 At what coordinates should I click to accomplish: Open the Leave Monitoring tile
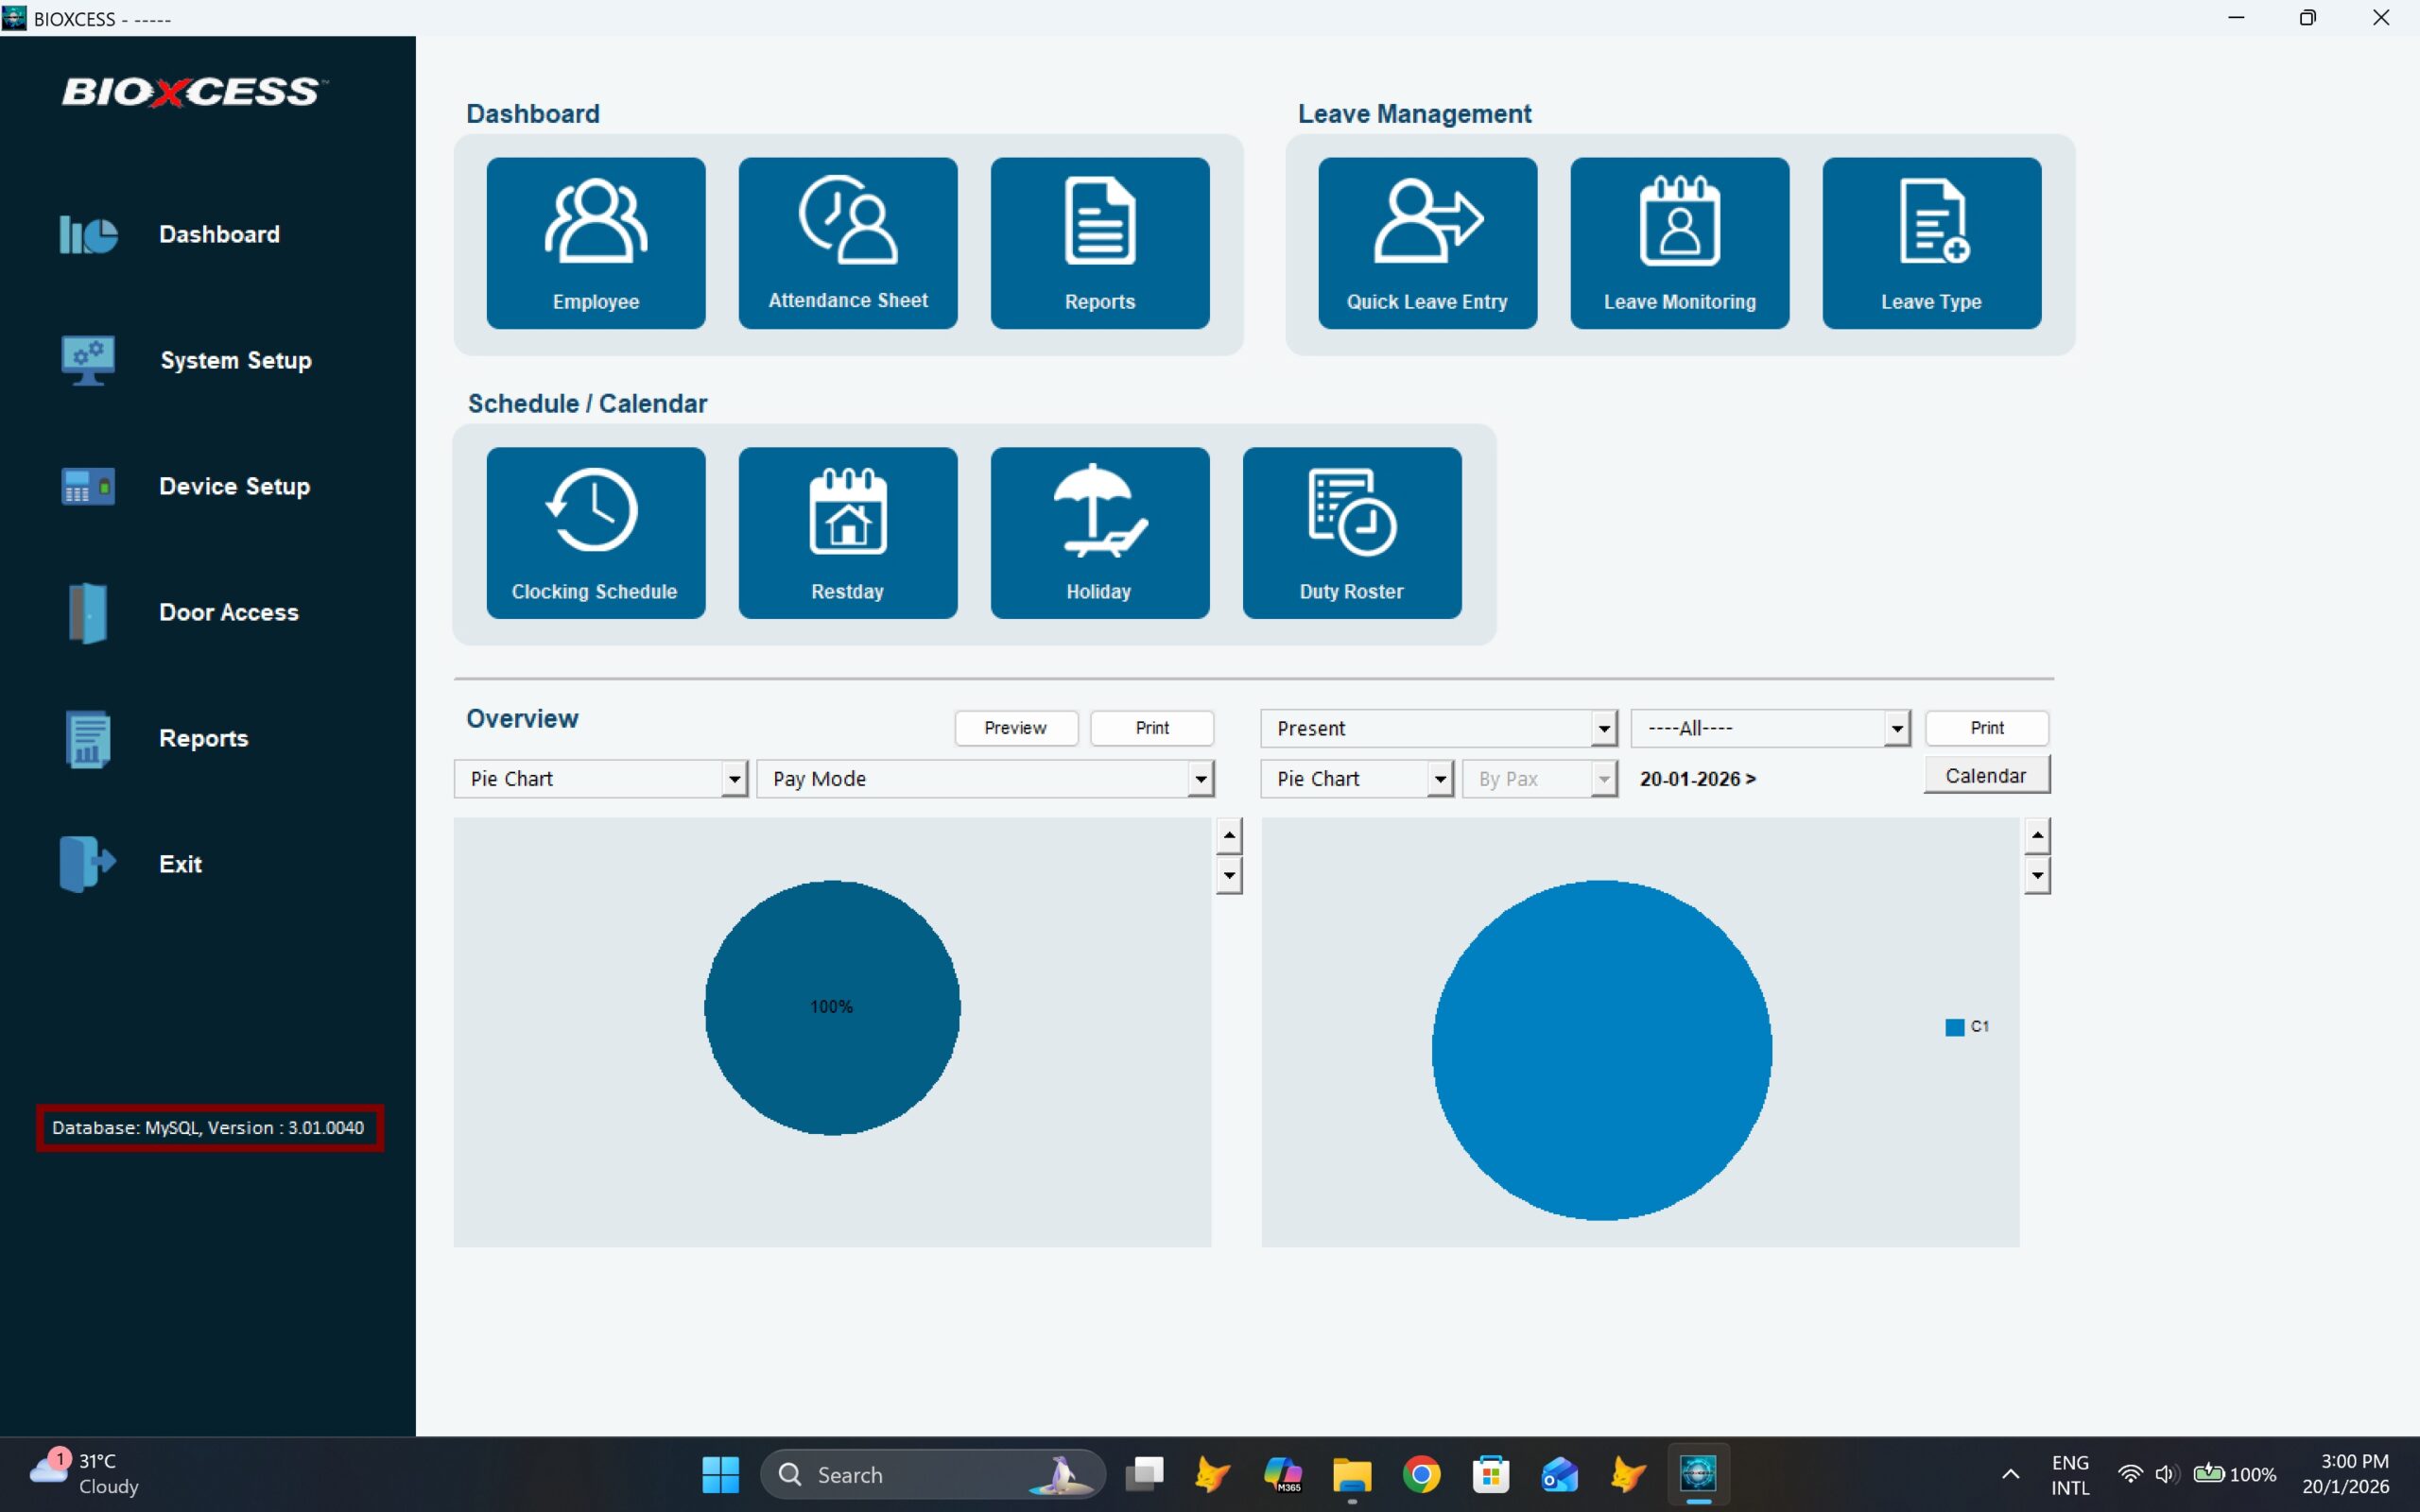pyautogui.click(x=1679, y=242)
